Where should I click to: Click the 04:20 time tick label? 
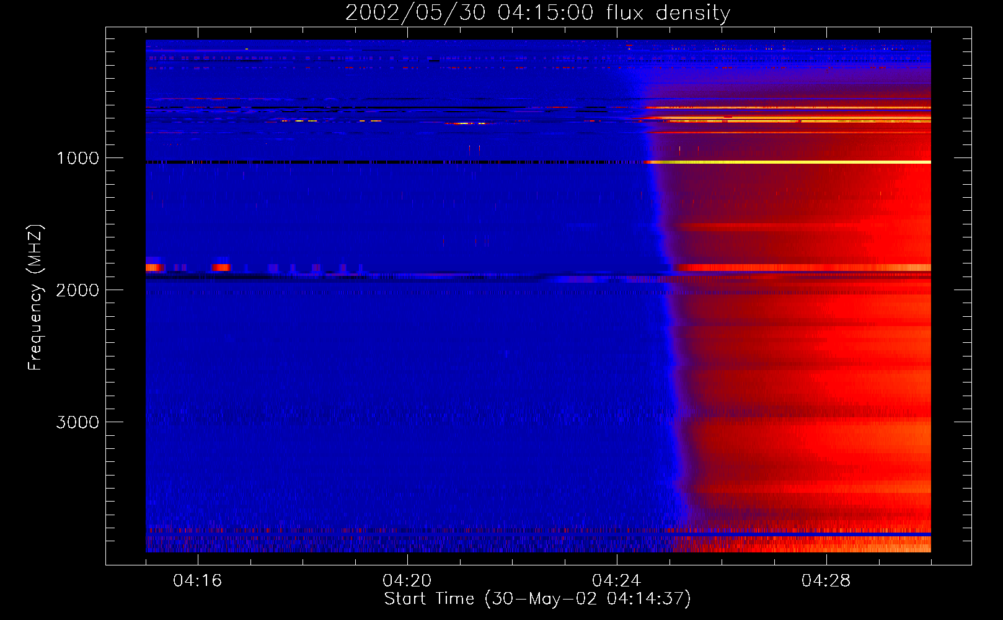pyautogui.click(x=407, y=581)
